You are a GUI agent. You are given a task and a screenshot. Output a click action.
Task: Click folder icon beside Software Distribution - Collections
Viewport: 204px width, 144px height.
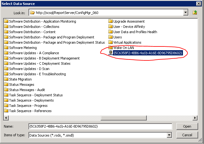[x=6, y=26]
